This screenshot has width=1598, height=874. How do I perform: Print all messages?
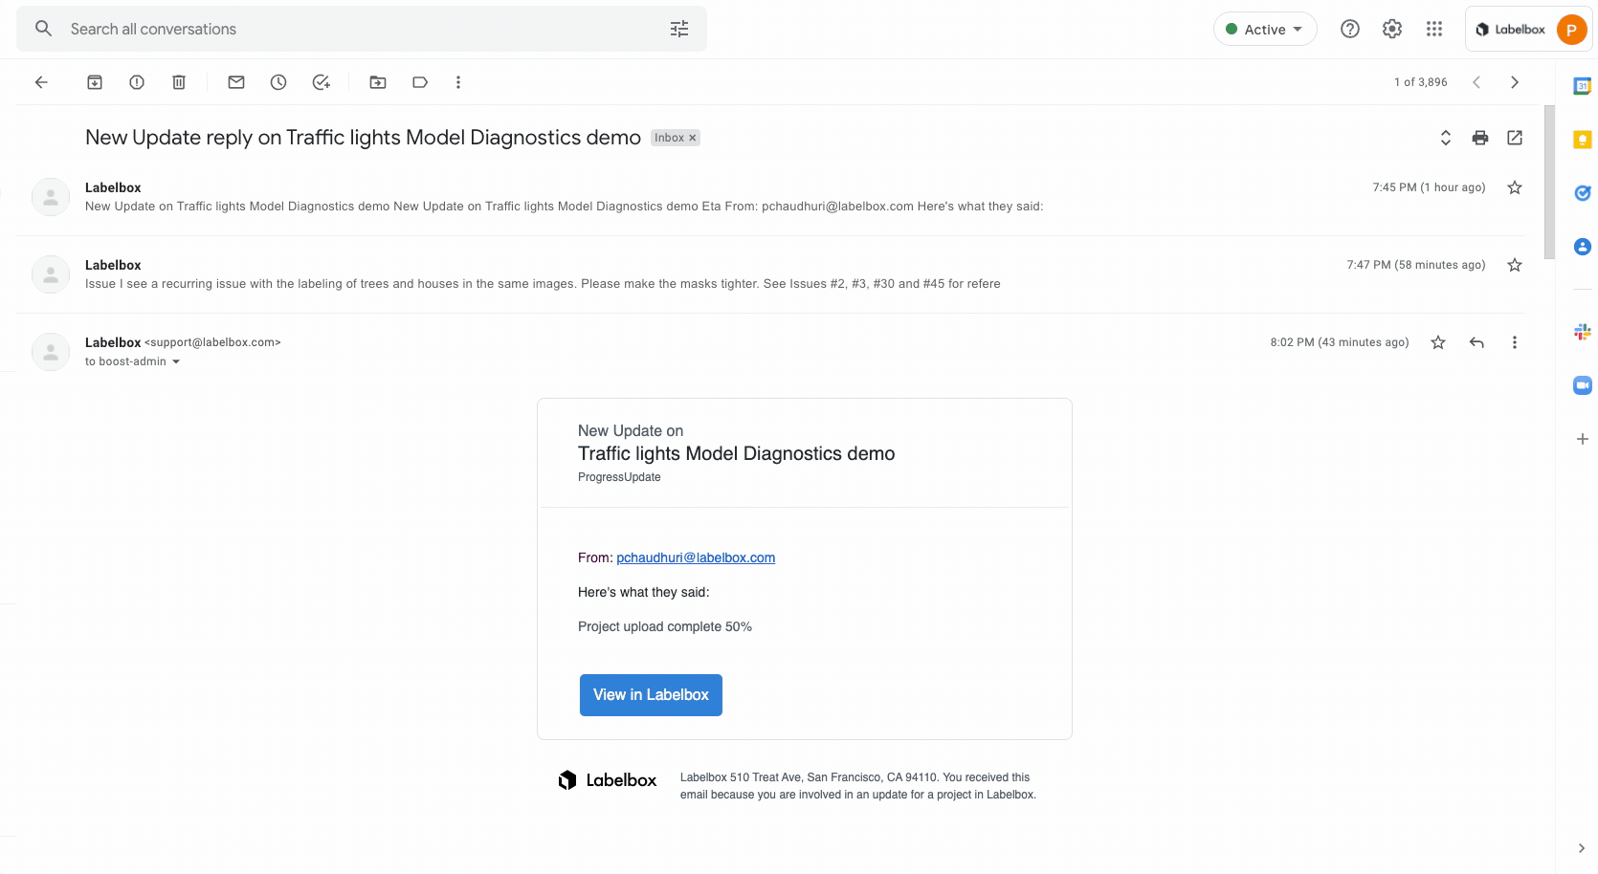coord(1480,138)
